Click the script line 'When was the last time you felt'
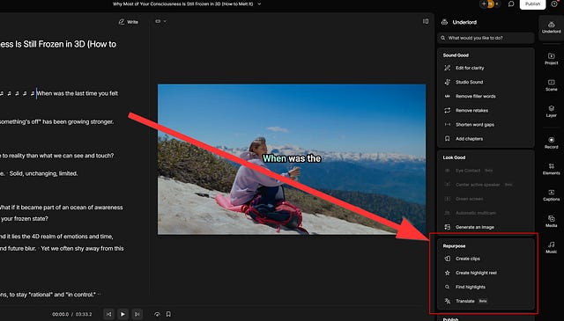564x321 pixels. click(78, 93)
